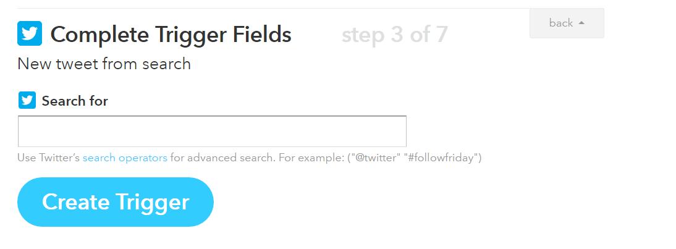Open the search operators link
676x249 pixels.
tap(125, 158)
